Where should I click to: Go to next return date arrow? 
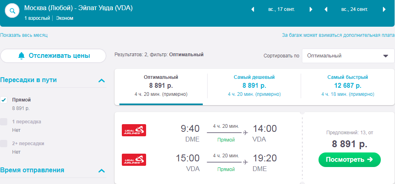(x=384, y=10)
